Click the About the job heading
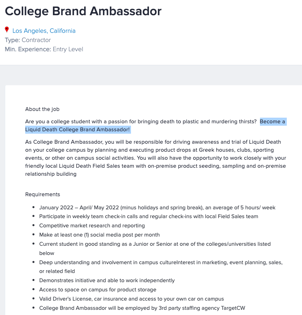 (42, 109)
